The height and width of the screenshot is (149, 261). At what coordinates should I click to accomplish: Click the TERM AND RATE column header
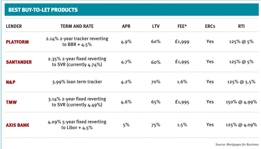[x=77, y=26]
